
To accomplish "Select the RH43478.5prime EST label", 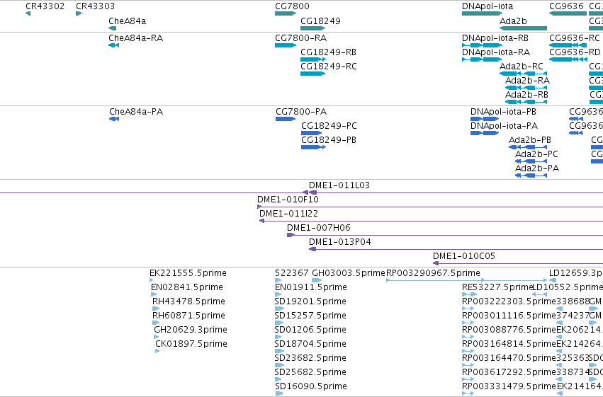I will pos(188,301).
